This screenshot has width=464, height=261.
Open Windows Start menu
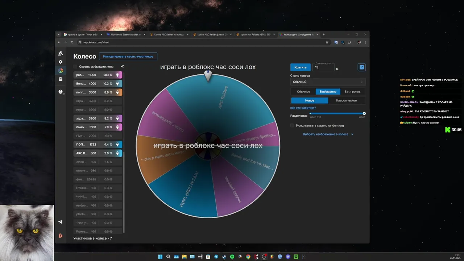(x=160, y=257)
